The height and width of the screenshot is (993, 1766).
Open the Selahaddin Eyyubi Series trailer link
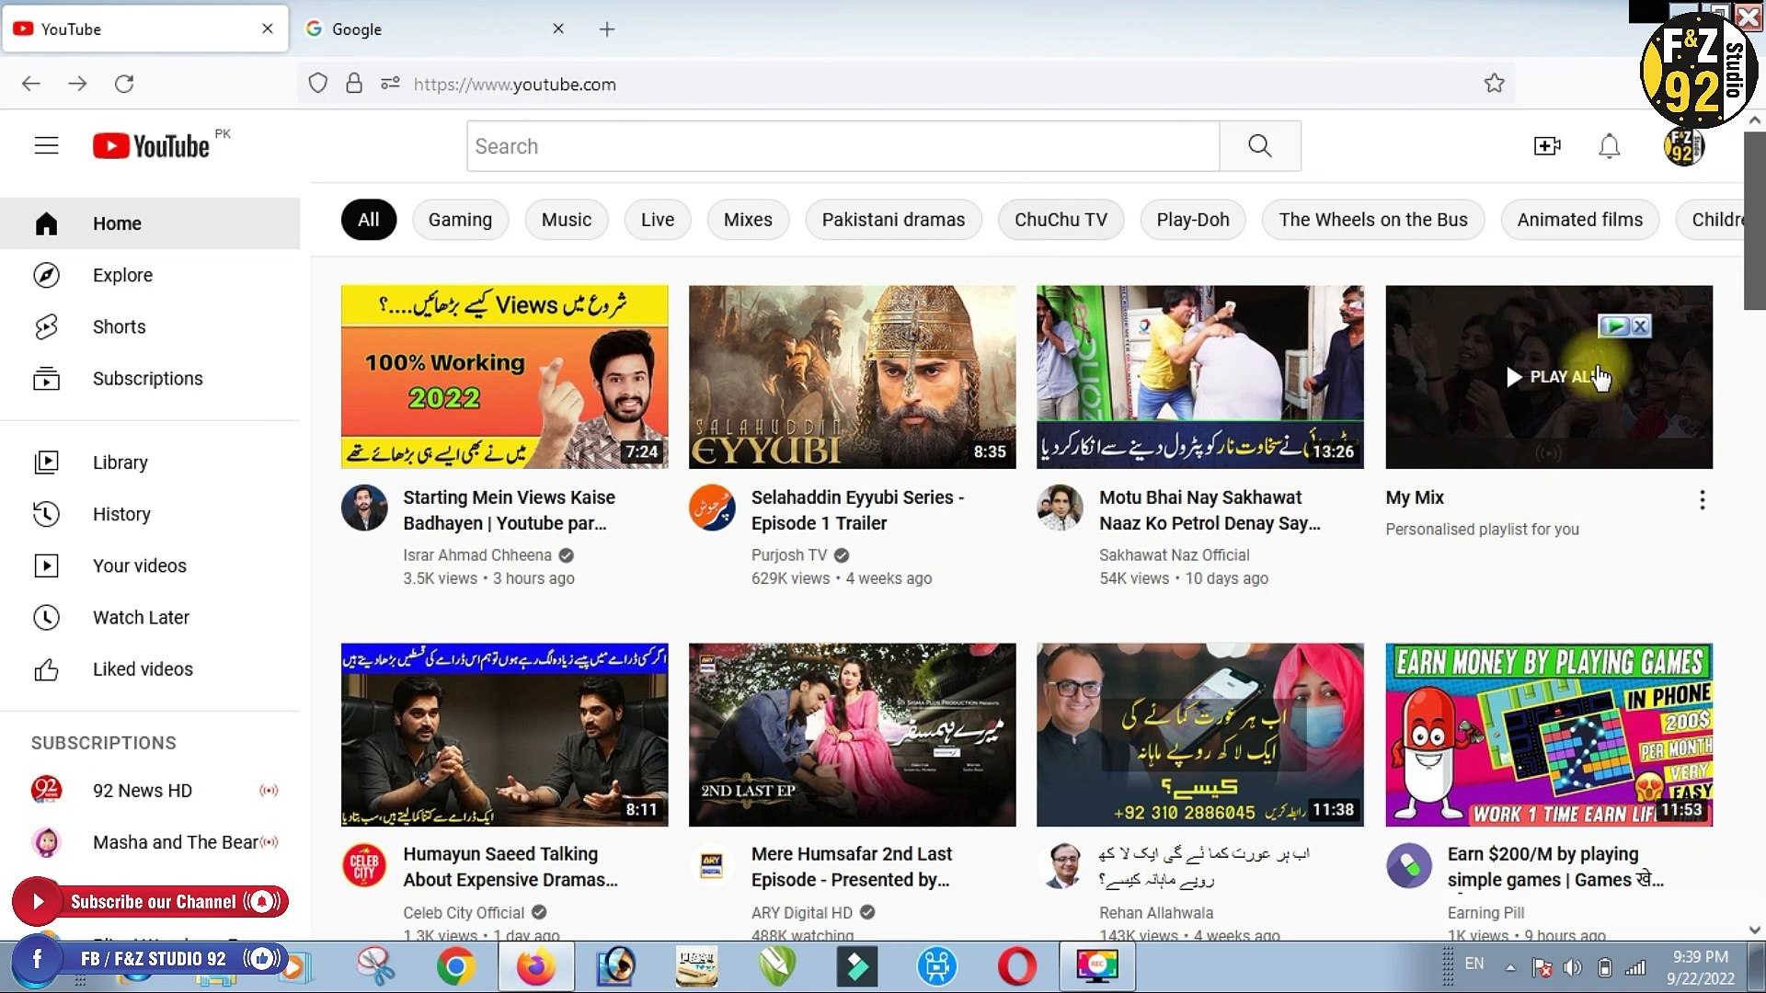857,510
